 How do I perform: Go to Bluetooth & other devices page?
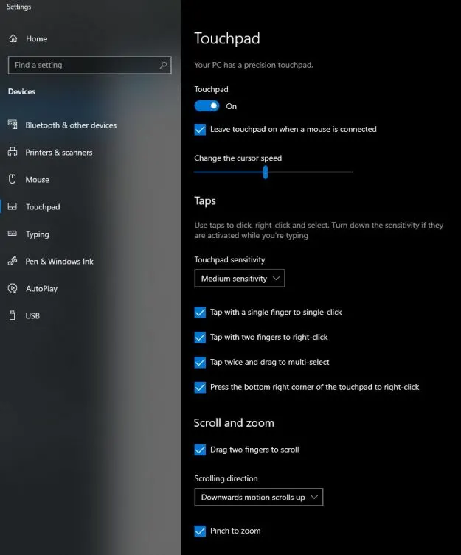click(71, 125)
